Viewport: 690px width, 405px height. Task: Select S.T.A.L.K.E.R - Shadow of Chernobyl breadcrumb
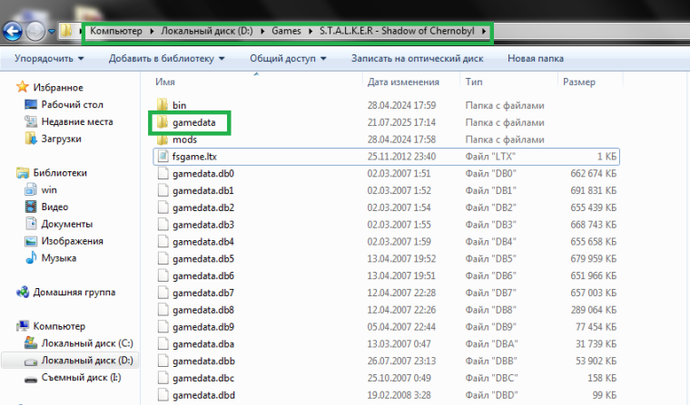[397, 31]
